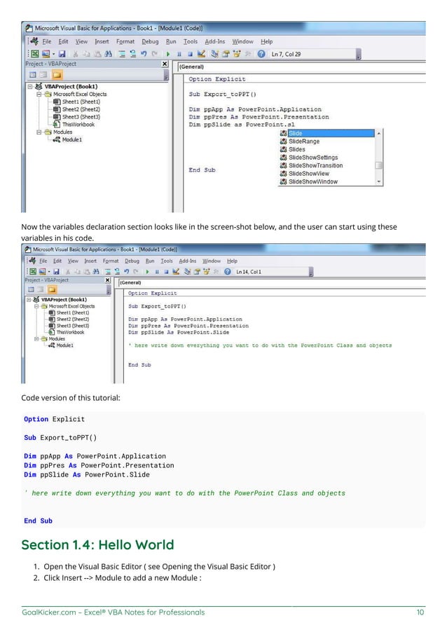Image resolution: width=447 pixels, height=632 pixels.
Task: Select Module1 in upper project tree
Action: pyautogui.click(x=71, y=139)
